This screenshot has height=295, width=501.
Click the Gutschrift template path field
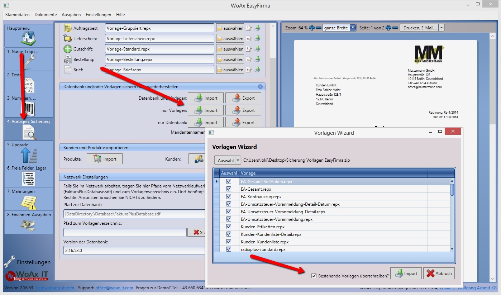[159, 49]
